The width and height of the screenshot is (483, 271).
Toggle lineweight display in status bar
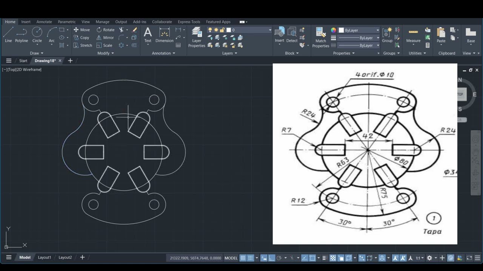(x=325, y=258)
